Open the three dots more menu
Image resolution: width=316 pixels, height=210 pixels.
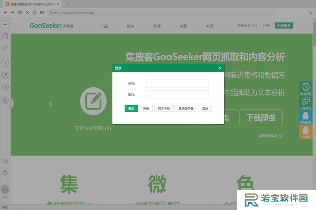pyautogui.click(x=5, y=197)
